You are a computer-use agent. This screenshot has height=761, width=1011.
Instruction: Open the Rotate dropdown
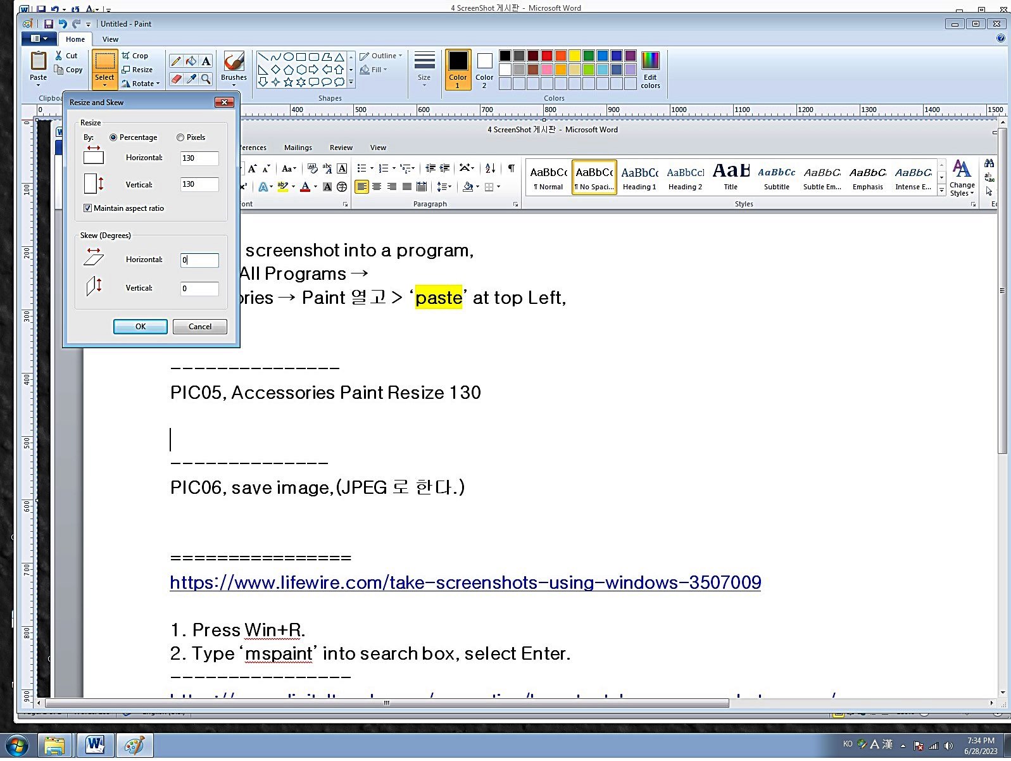click(x=142, y=84)
